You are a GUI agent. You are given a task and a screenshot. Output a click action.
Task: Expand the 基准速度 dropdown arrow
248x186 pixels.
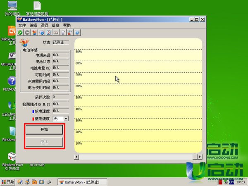[x=66, y=119]
